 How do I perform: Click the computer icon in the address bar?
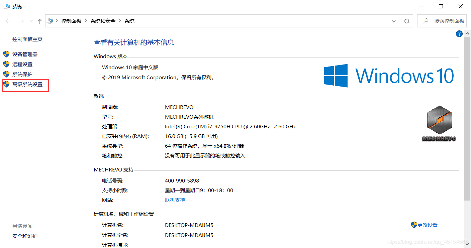tap(51, 21)
